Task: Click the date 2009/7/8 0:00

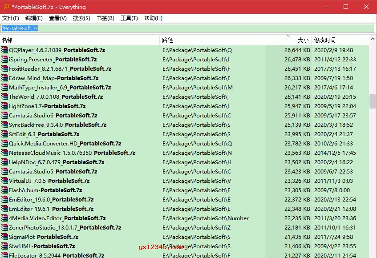Action: [332, 190]
